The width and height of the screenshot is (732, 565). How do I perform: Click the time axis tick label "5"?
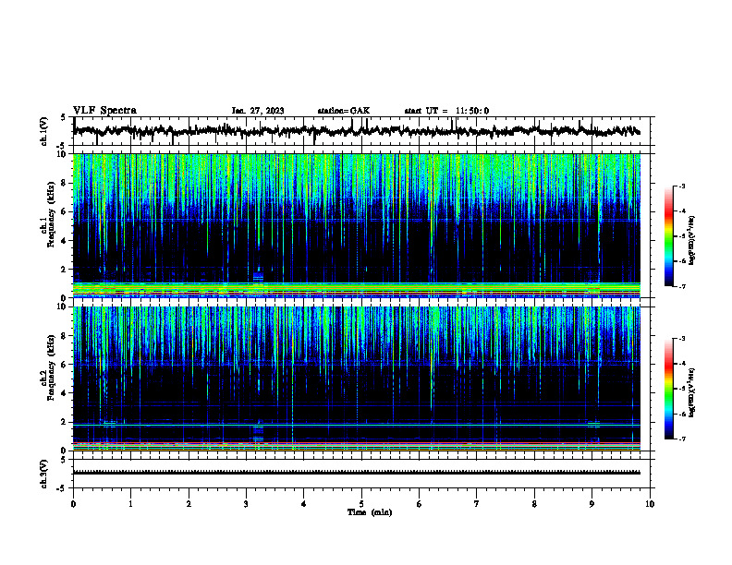(x=361, y=504)
